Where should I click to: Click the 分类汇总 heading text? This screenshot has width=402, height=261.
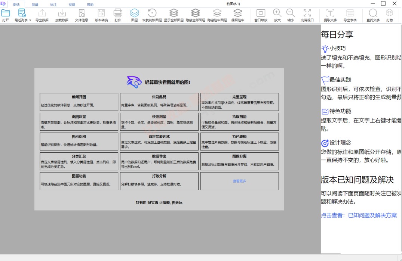tap(79, 156)
